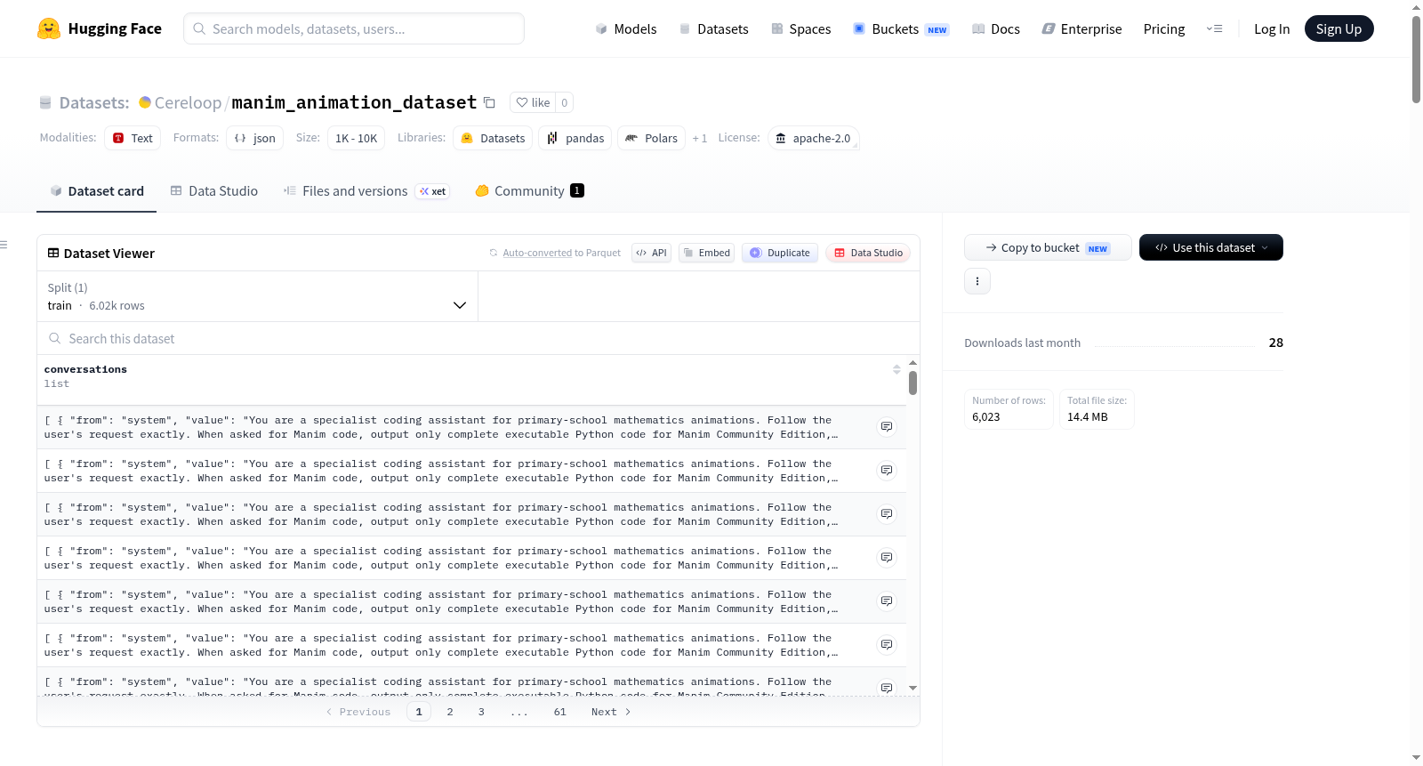Click the Sign Up button

(x=1339, y=28)
